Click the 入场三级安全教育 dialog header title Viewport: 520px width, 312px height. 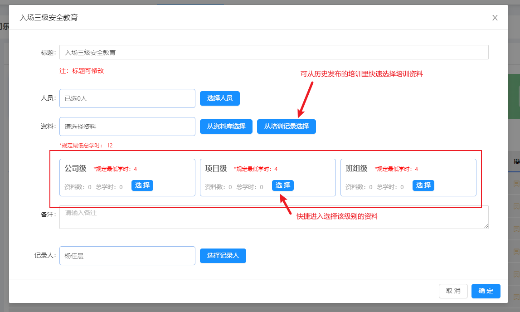click(x=49, y=18)
